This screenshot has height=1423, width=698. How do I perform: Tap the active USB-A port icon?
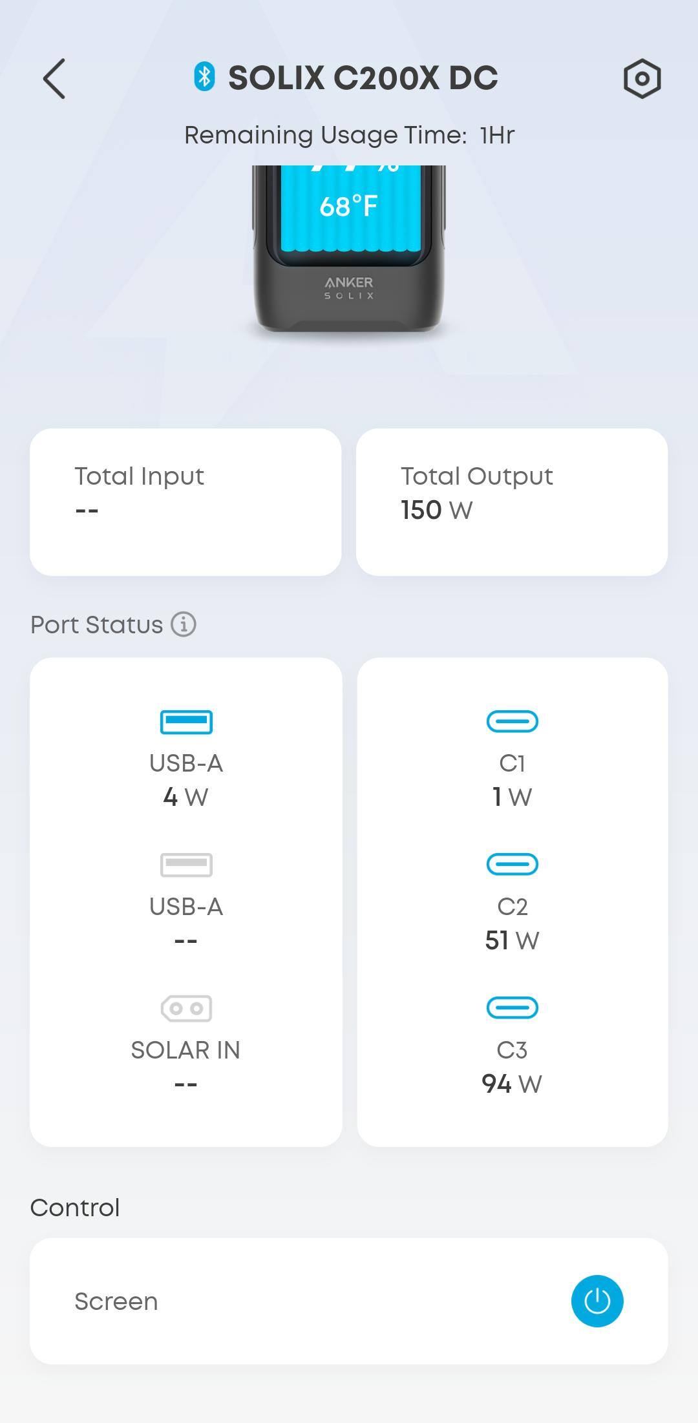pos(186,722)
